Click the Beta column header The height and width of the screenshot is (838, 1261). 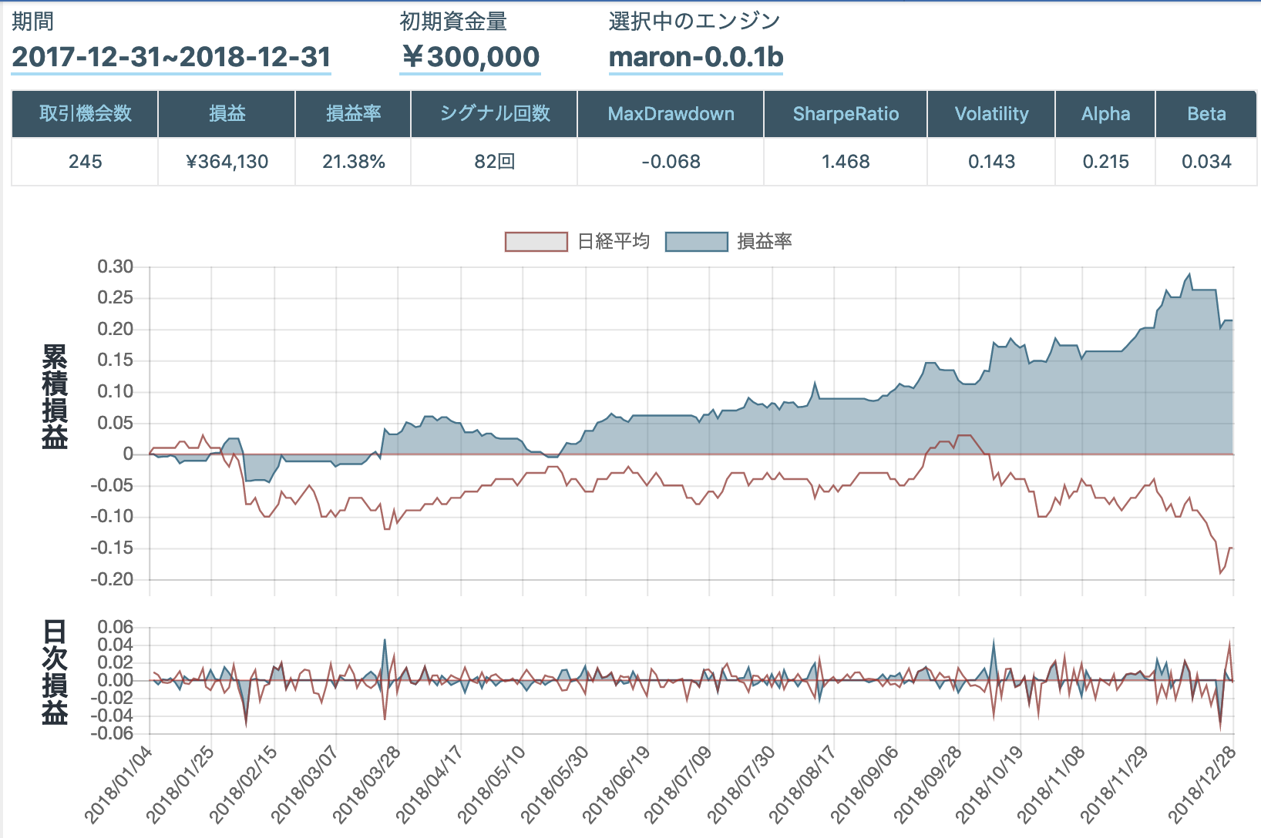point(1206,114)
